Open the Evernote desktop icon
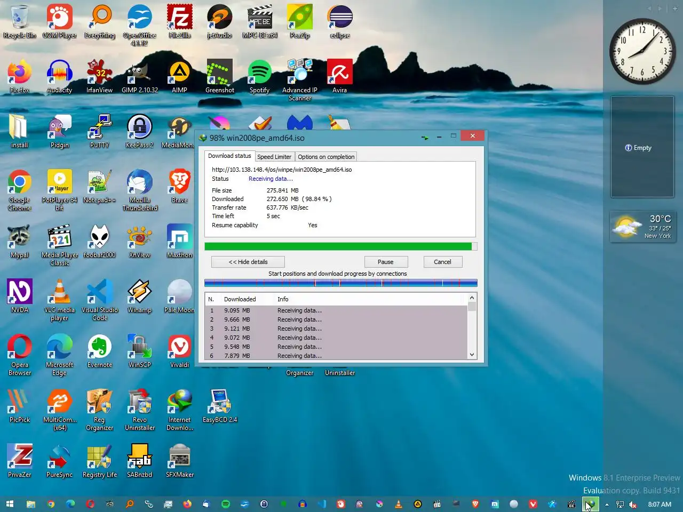 click(100, 351)
